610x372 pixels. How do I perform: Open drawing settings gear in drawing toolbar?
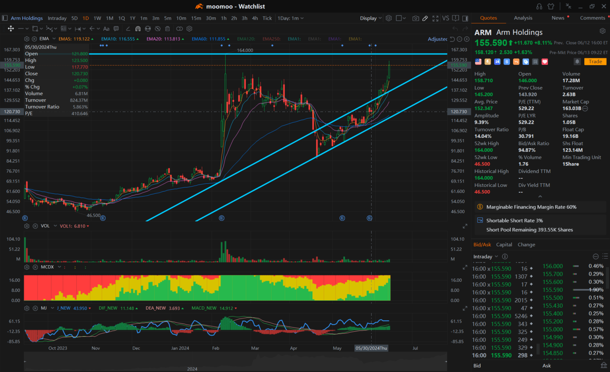pos(189,28)
